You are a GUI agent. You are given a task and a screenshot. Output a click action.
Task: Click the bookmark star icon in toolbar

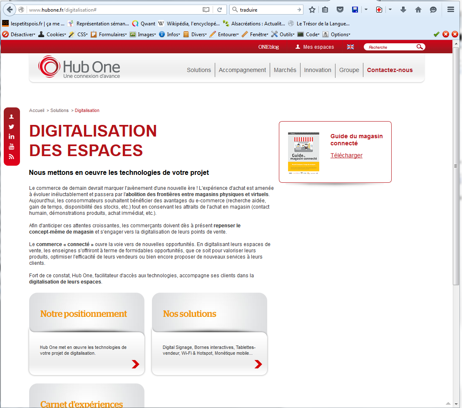312,10
